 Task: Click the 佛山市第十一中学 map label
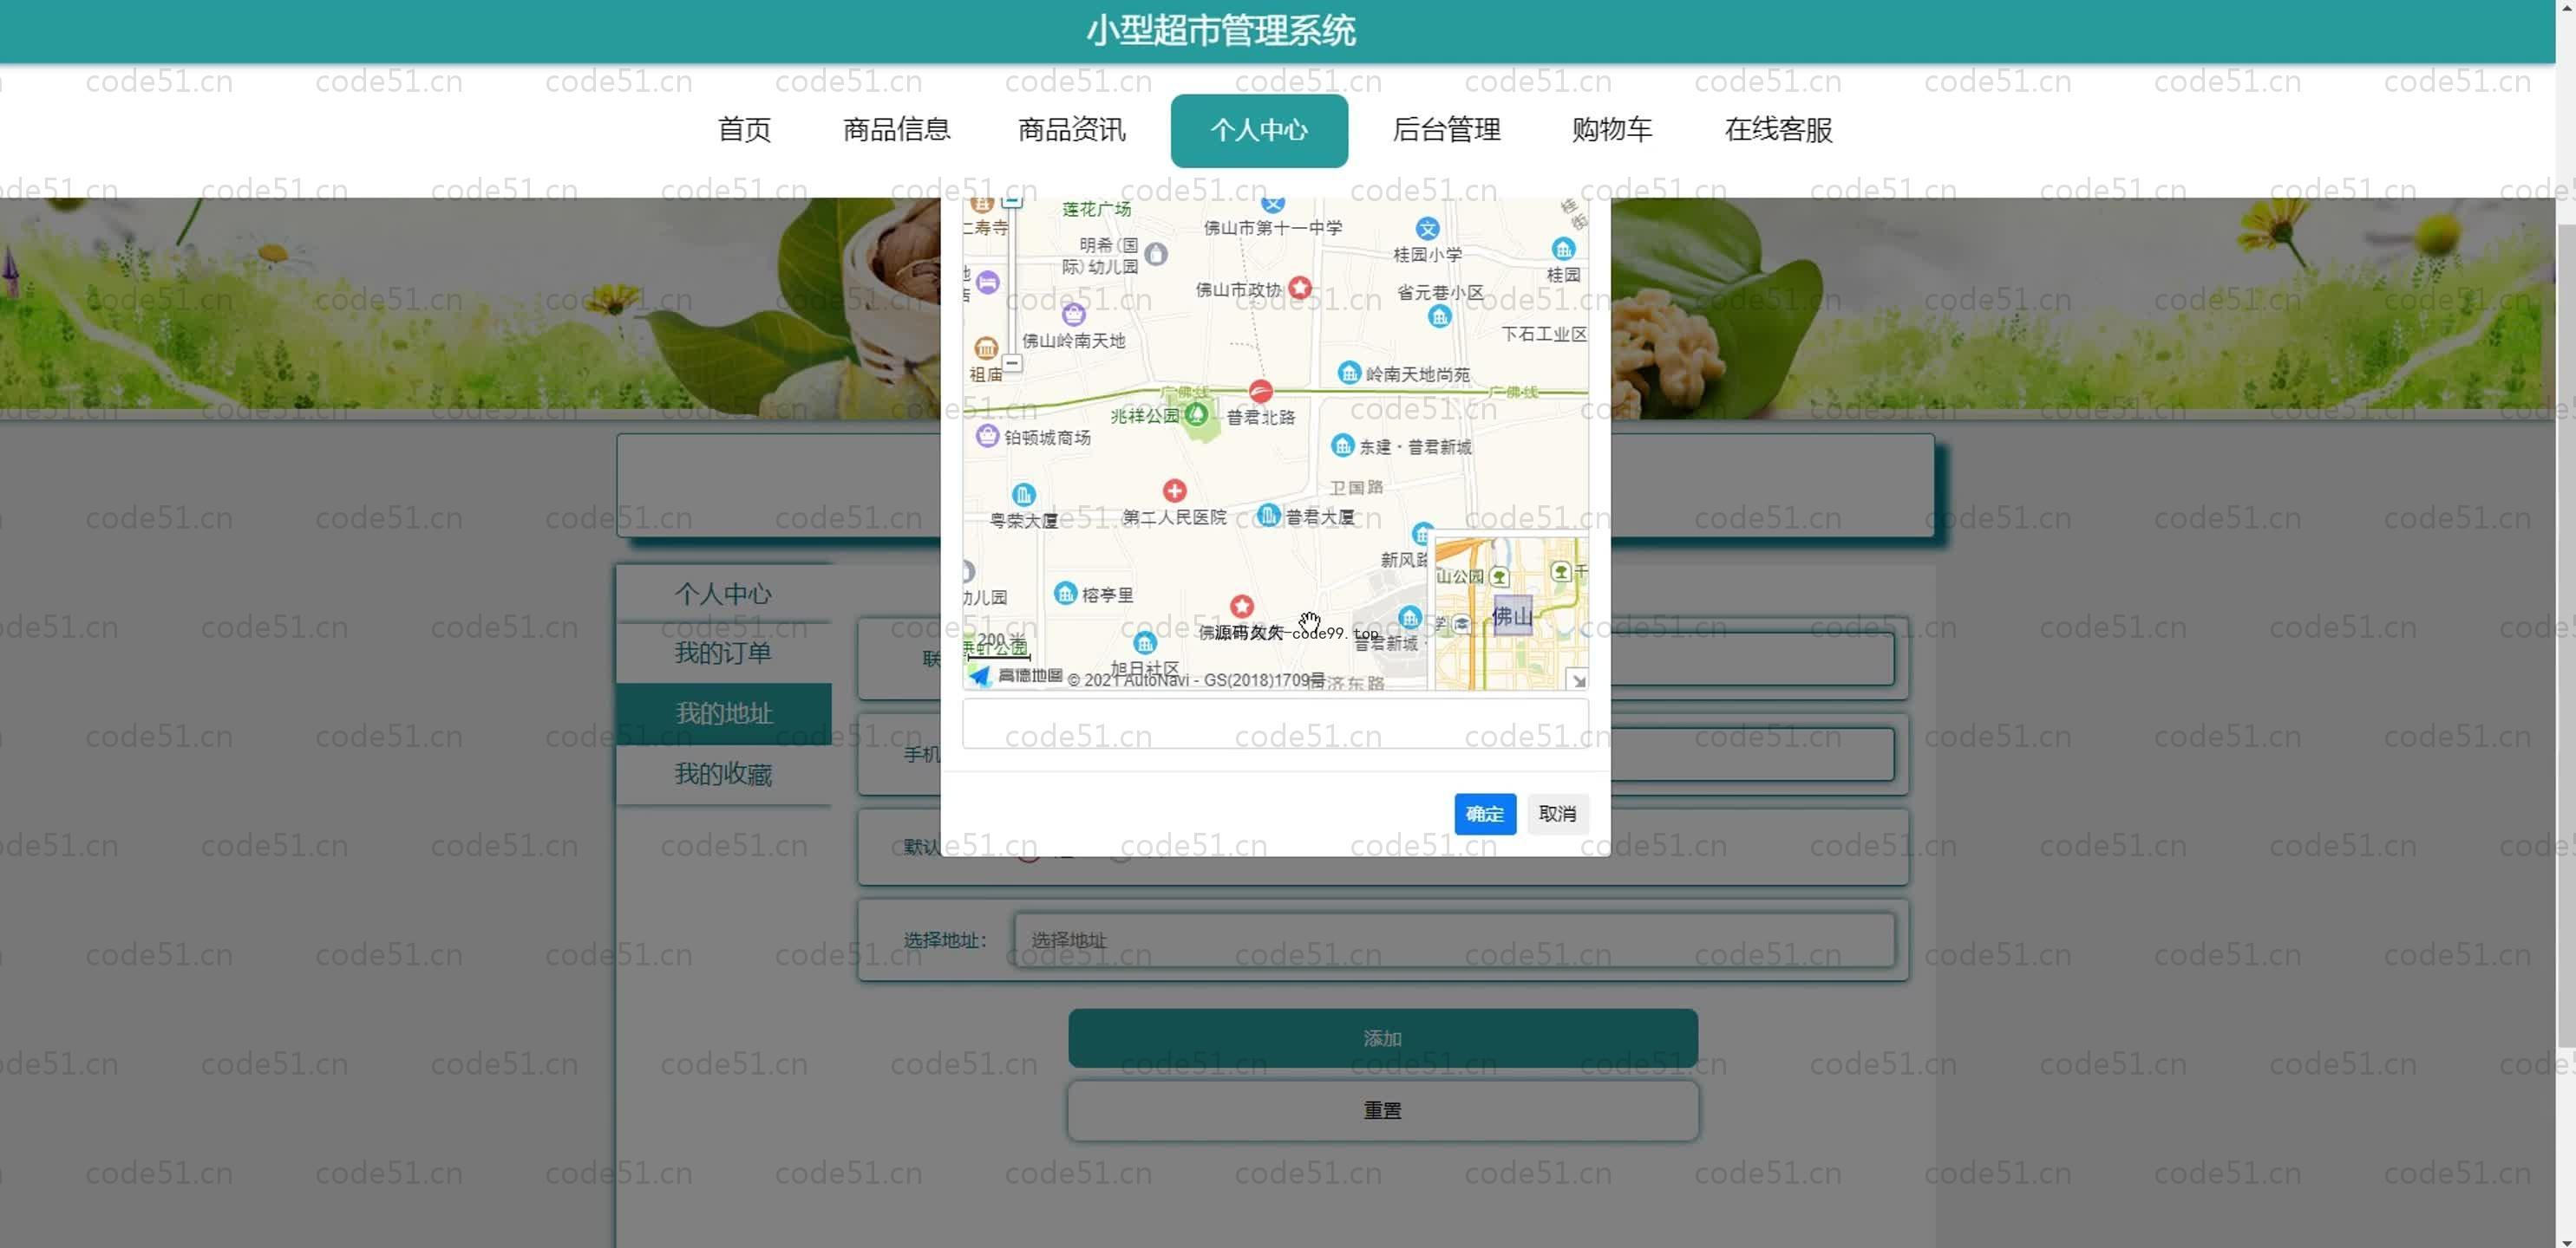(1272, 229)
